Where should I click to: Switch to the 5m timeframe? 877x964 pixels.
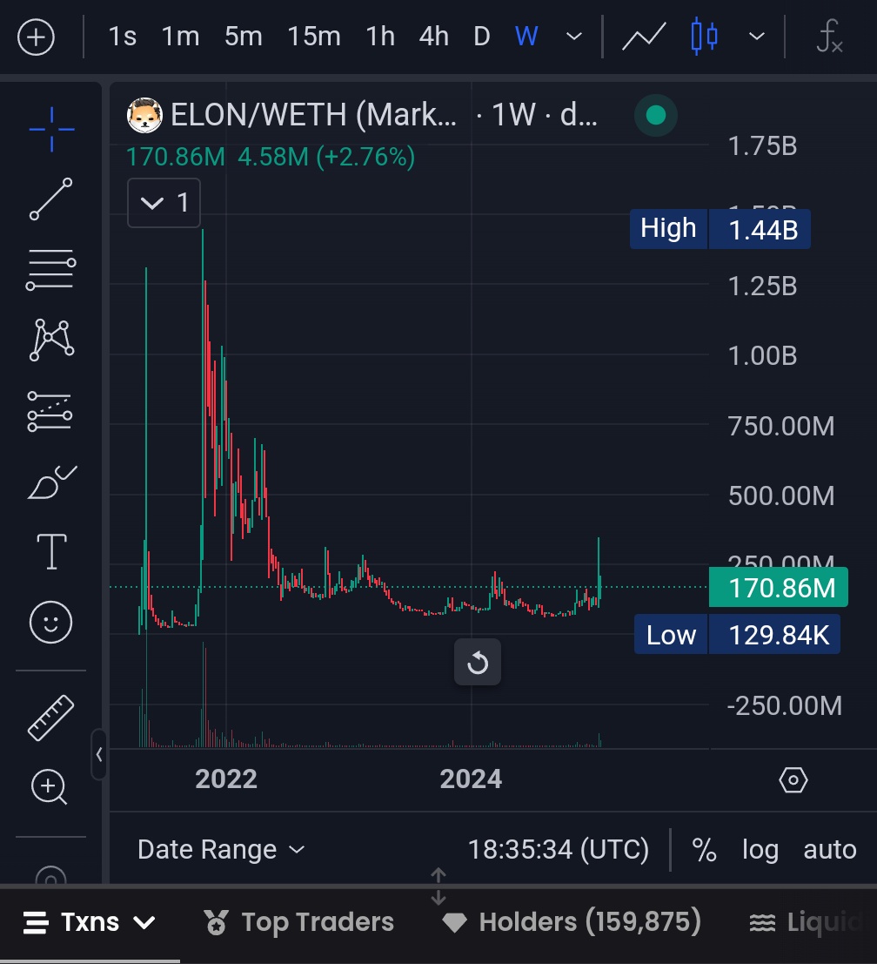pos(244,37)
